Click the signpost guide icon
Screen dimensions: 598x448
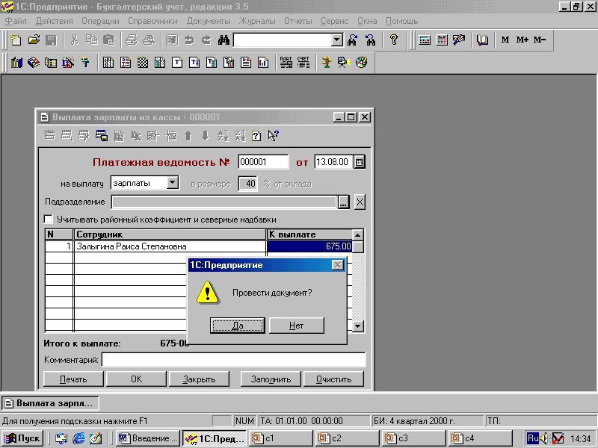(x=327, y=63)
